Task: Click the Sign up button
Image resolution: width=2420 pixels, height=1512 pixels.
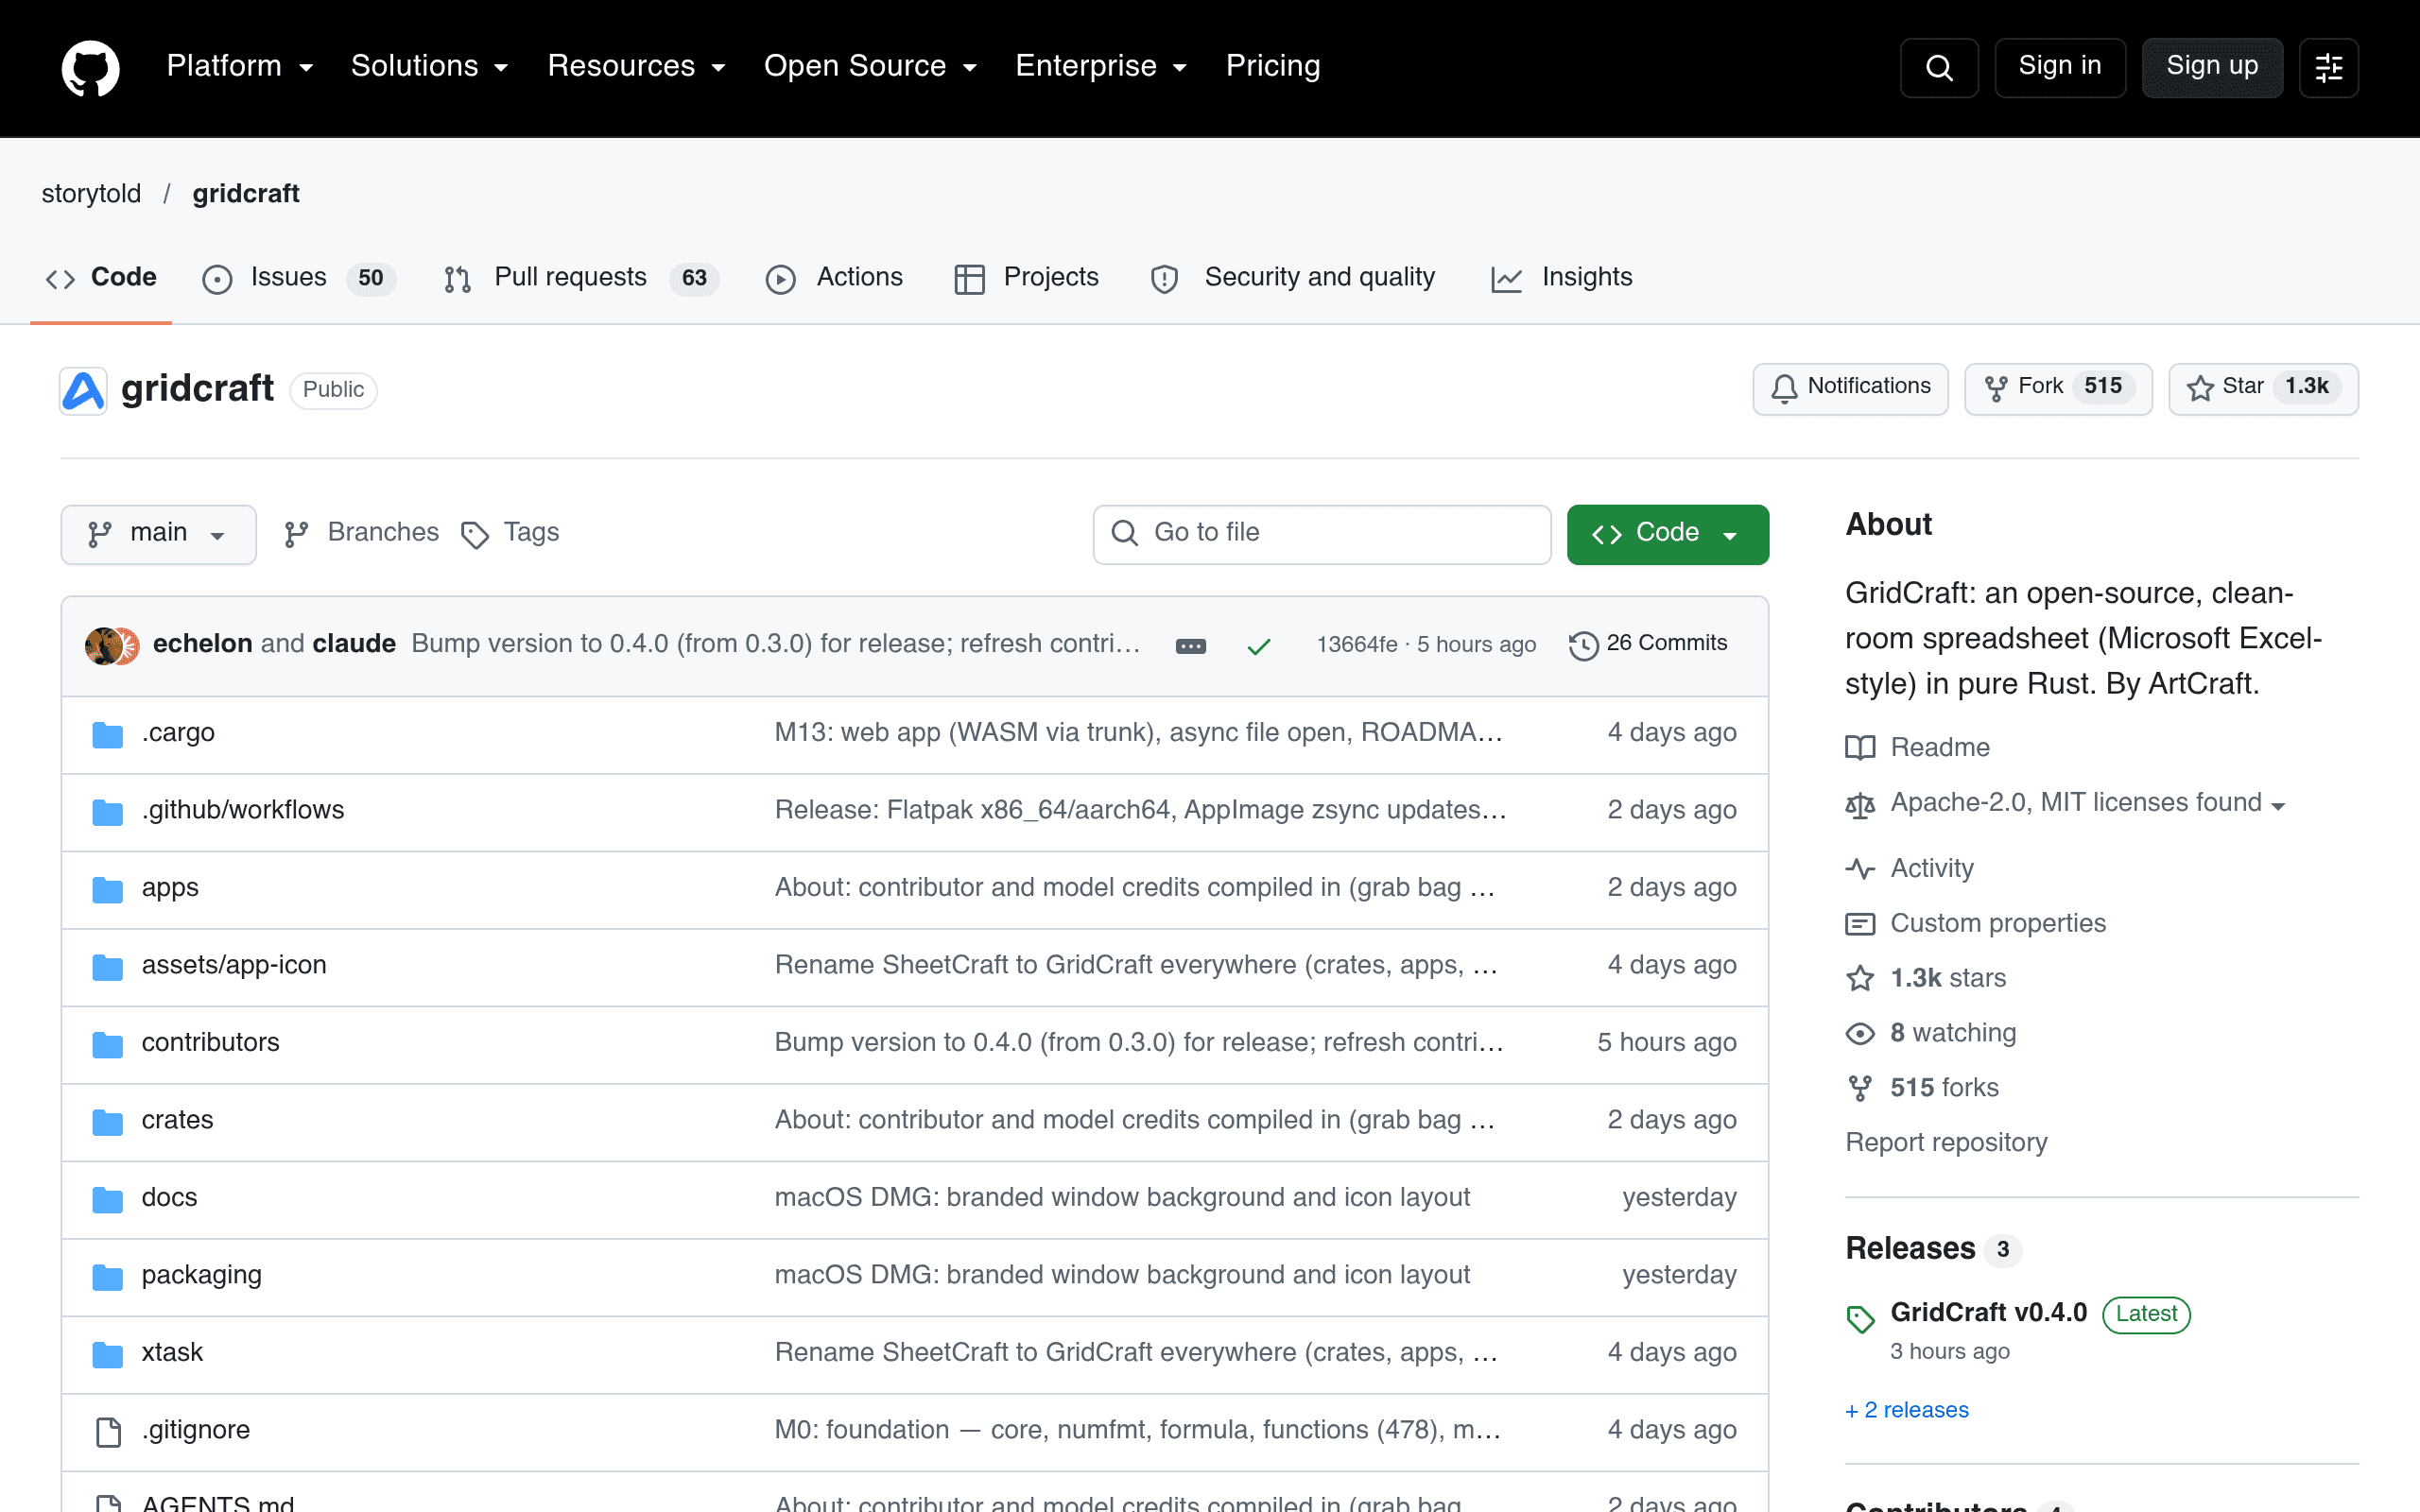Action: coord(2212,67)
